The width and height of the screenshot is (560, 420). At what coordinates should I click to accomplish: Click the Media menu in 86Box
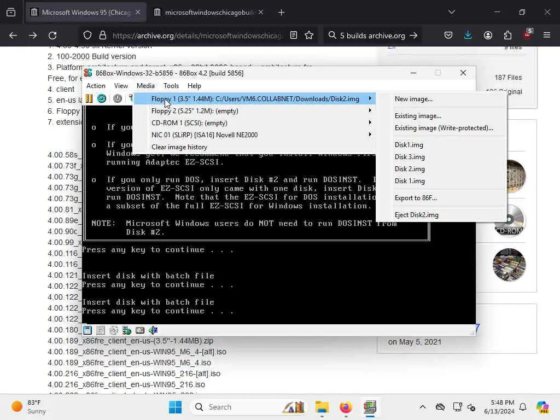tap(145, 86)
